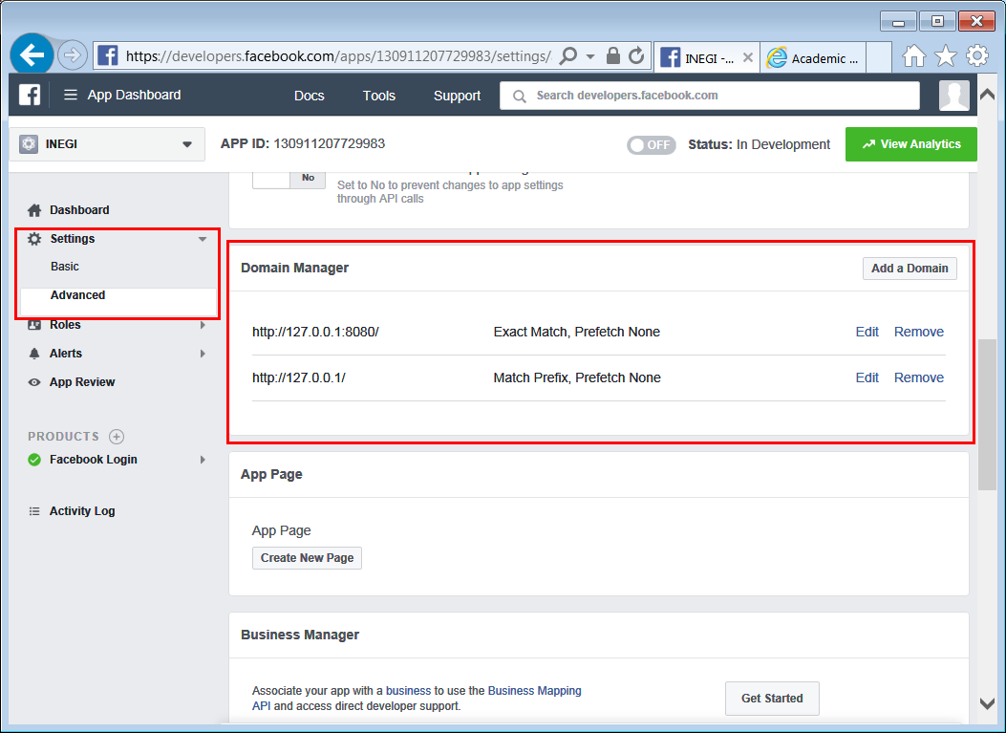Click the App Dashboard title
This screenshot has height=733, width=1006.
click(x=134, y=95)
